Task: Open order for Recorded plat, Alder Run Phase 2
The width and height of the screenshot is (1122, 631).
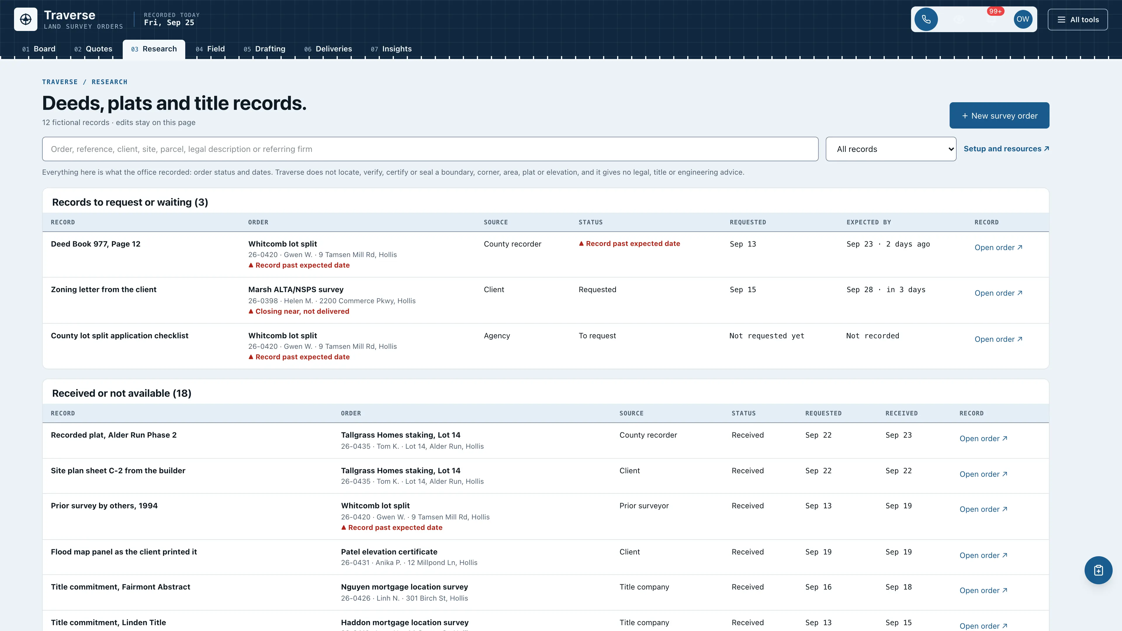Action: 984,438
